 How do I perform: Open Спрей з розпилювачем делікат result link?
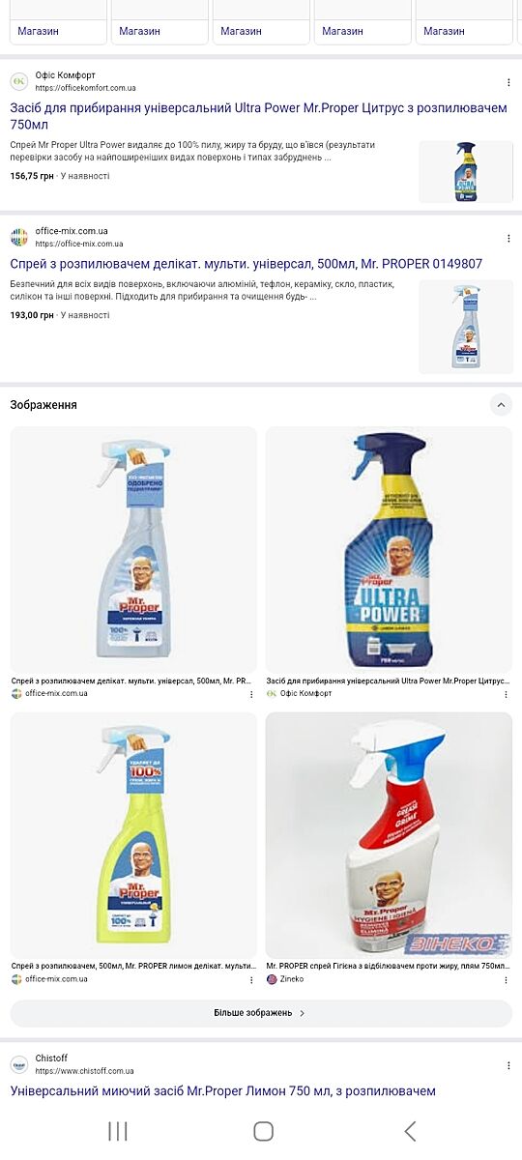(x=246, y=264)
